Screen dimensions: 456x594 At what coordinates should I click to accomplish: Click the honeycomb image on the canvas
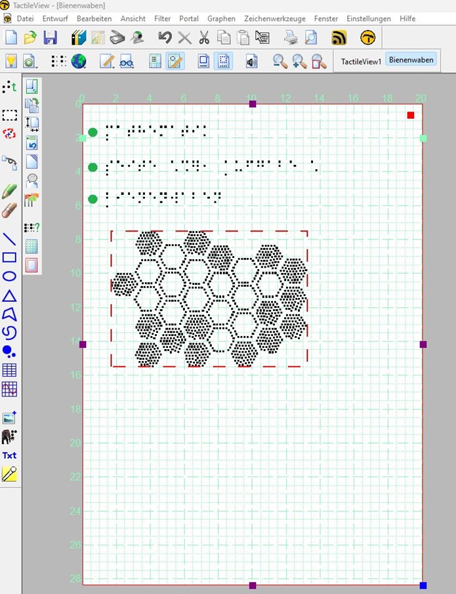[x=209, y=299]
